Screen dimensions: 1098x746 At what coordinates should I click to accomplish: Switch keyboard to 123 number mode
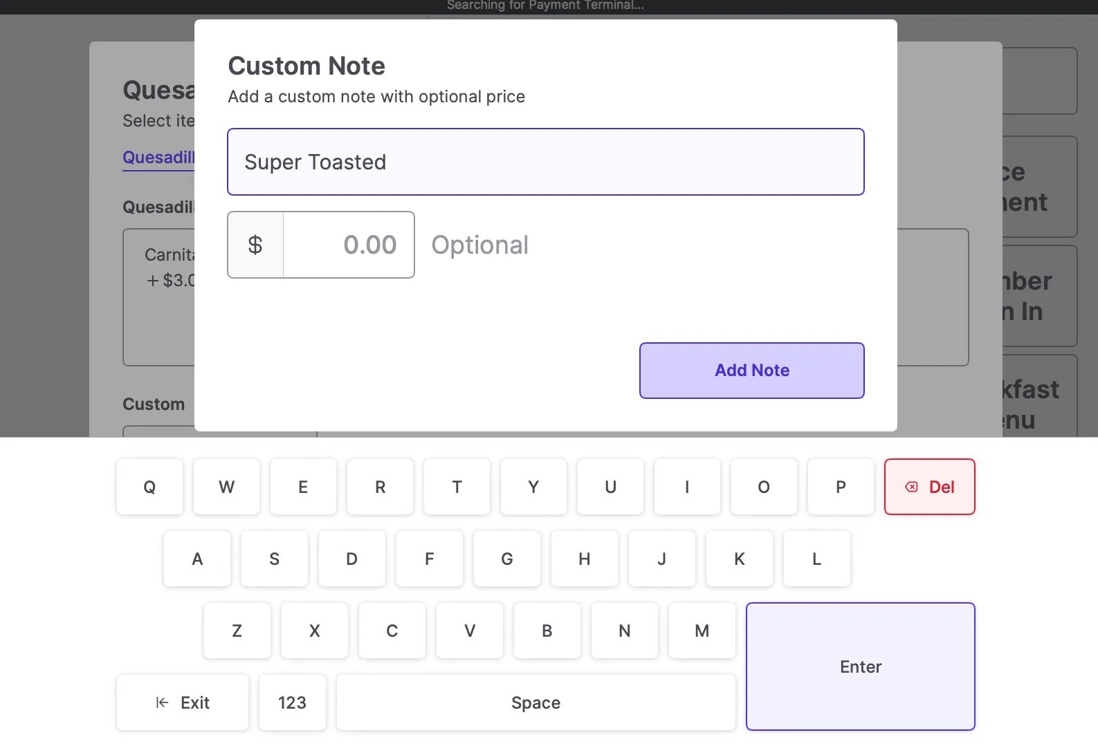pos(292,702)
